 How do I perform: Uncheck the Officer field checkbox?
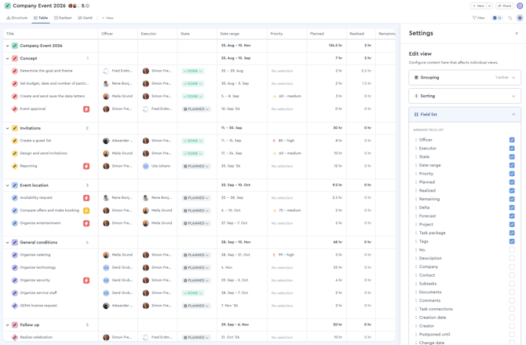pyautogui.click(x=512, y=140)
